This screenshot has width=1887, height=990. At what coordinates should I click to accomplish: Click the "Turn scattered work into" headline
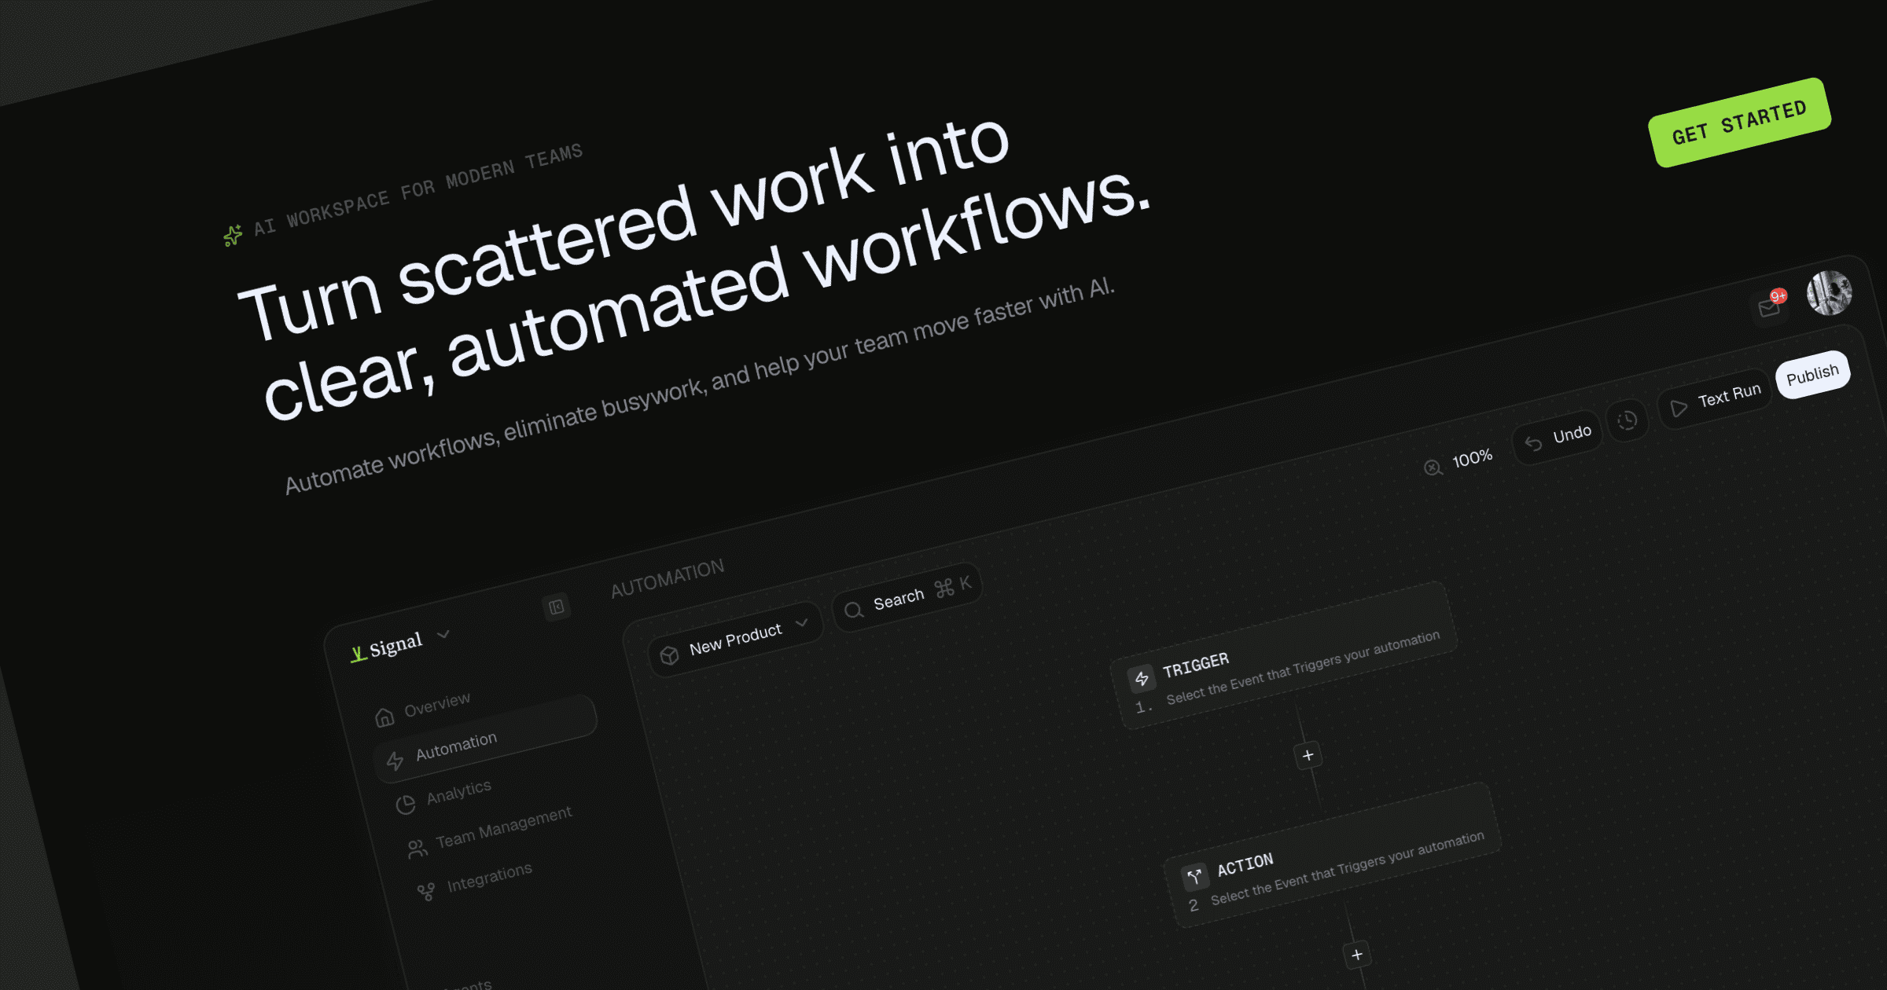point(623,229)
